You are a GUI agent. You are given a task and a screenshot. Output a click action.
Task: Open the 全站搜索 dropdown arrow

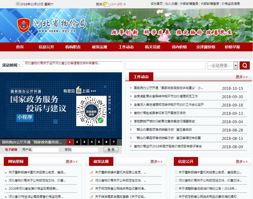tap(236, 65)
